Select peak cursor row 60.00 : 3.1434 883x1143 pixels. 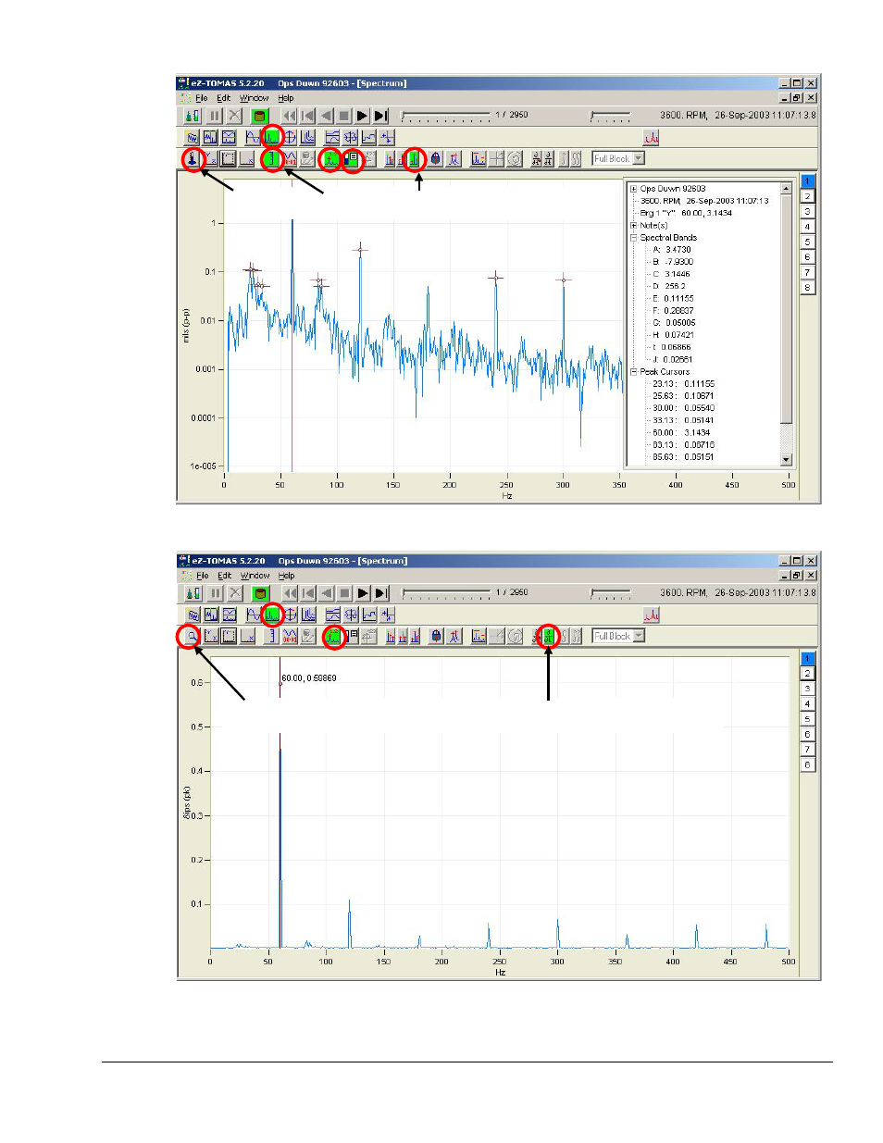pos(681,433)
